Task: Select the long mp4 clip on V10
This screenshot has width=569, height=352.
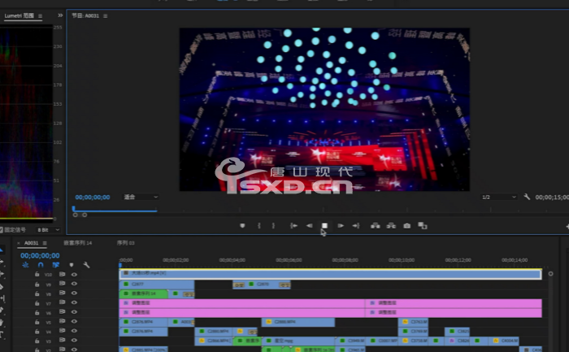Action: (x=330, y=274)
